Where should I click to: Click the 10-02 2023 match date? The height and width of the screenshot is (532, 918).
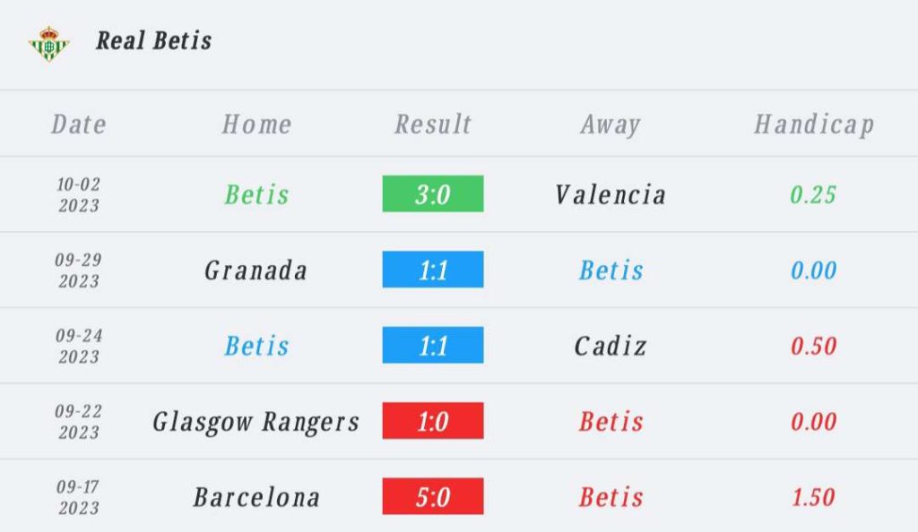[x=79, y=194]
